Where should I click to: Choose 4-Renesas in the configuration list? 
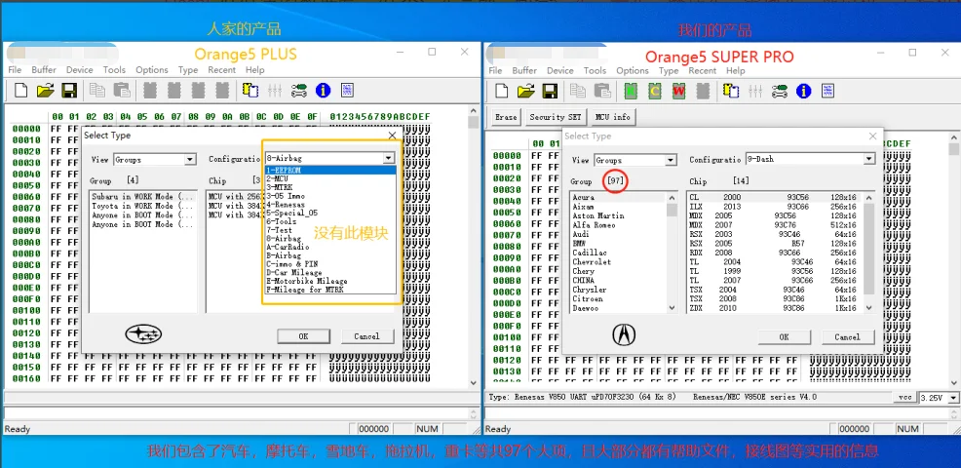331,204
